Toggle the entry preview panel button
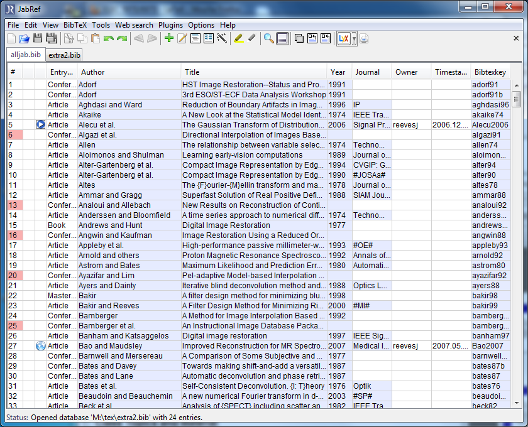 coord(282,38)
